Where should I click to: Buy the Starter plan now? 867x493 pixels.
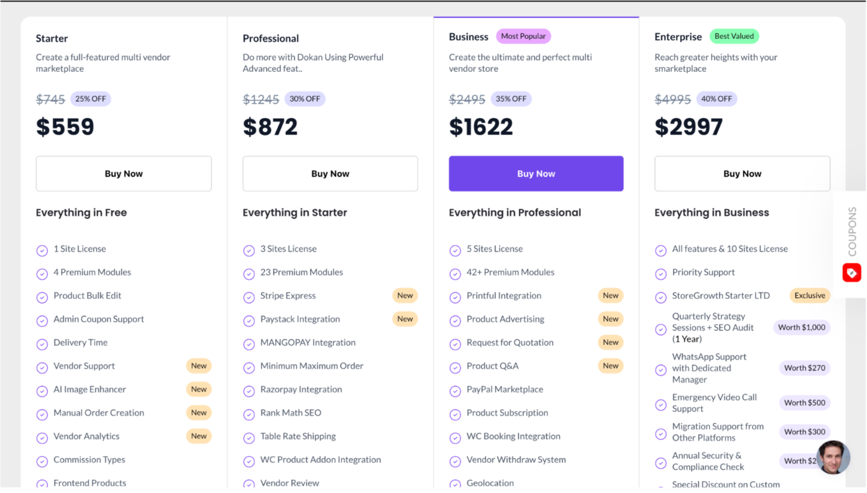coord(124,174)
